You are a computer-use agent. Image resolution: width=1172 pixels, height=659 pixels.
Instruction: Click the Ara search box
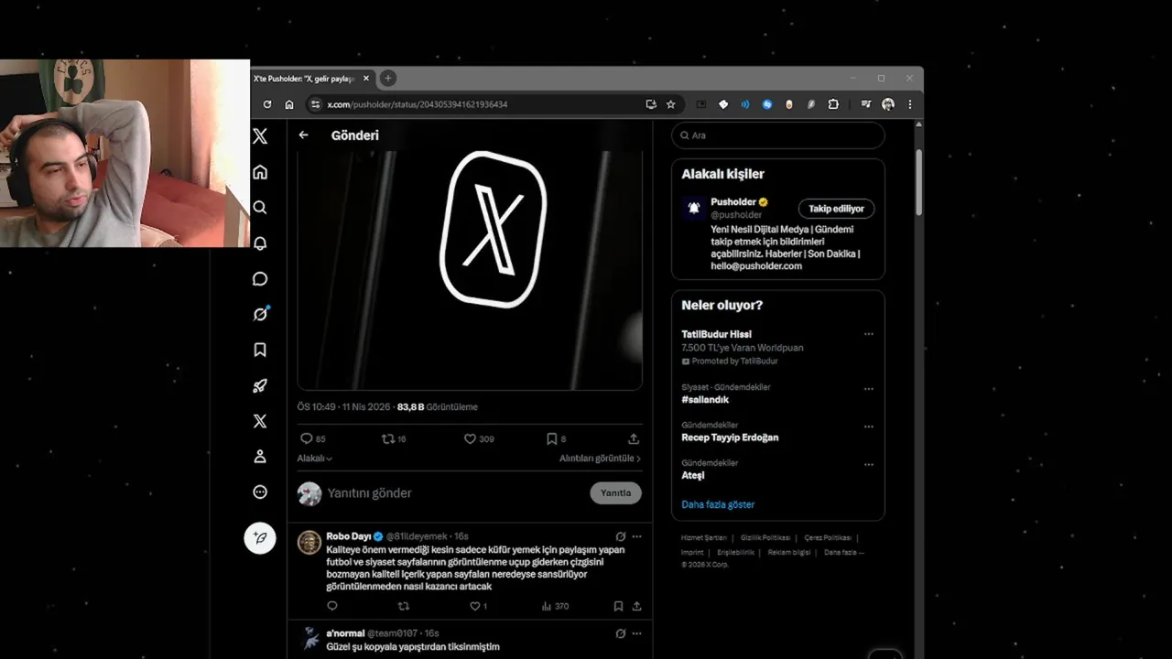pos(778,135)
